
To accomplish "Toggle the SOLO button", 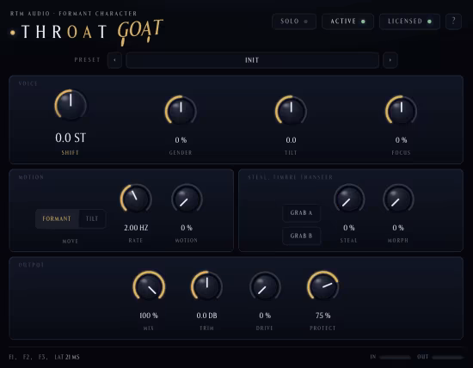I will point(294,21).
